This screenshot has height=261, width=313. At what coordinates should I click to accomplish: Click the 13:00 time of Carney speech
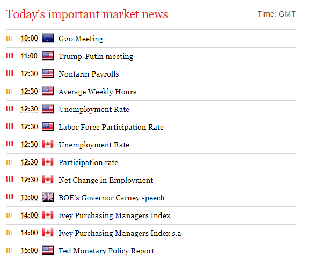point(29,198)
